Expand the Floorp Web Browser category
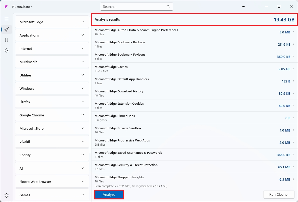This screenshot has width=298, height=202. coord(52,182)
